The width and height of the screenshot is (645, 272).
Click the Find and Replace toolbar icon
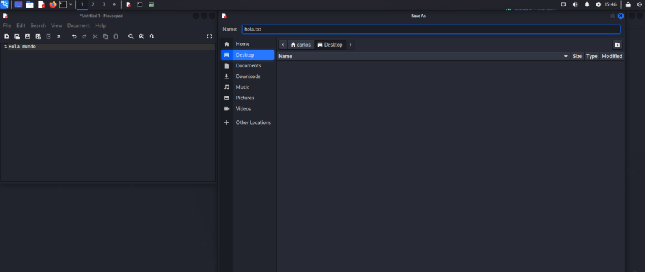click(141, 37)
